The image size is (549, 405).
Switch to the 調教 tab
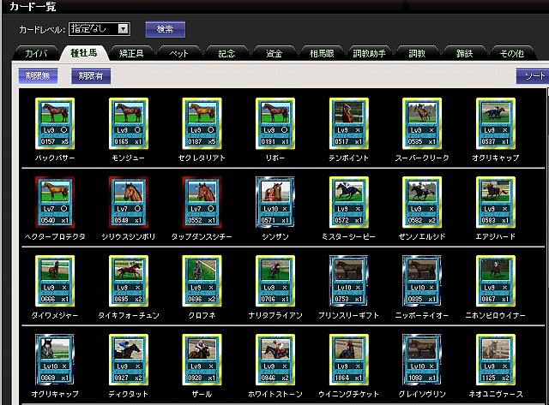(x=417, y=53)
